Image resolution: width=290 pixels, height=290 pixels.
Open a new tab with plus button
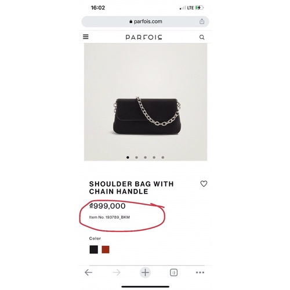pos(145,273)
